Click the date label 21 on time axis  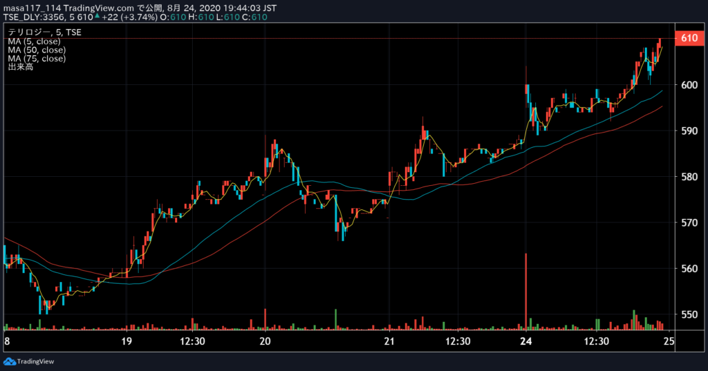(x=389, y=341)
